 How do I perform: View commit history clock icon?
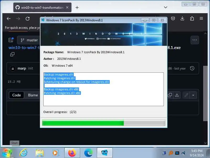[192, 68]
